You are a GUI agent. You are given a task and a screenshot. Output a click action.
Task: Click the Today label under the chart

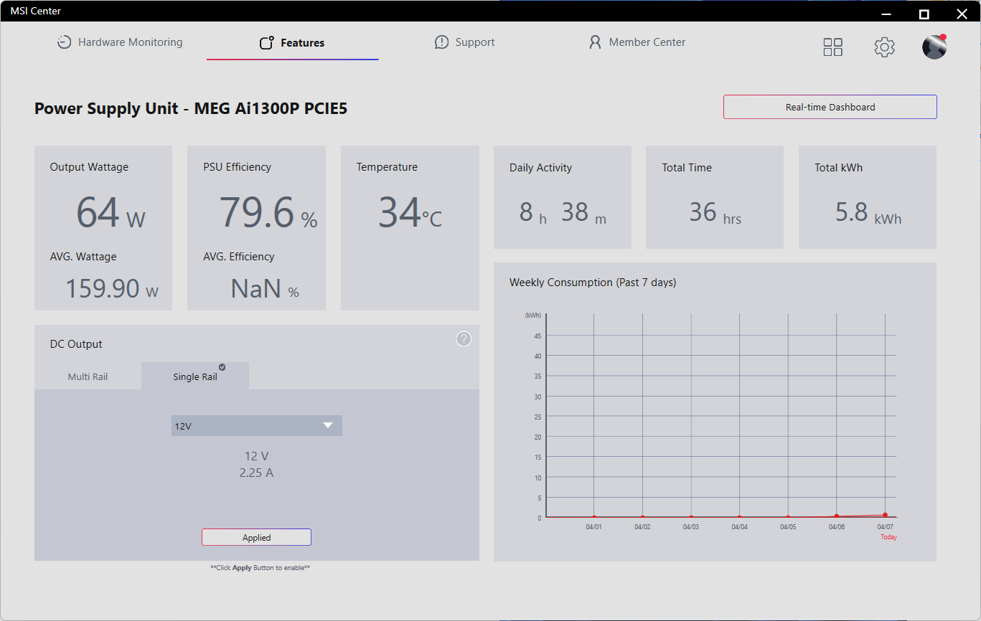click(888, 537)
